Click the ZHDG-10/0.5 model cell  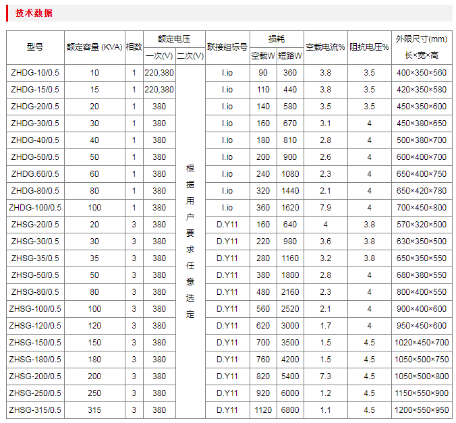35,73
